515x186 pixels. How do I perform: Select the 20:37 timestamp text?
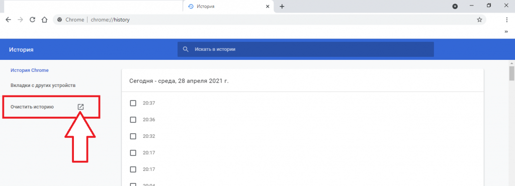coord(149,104)
